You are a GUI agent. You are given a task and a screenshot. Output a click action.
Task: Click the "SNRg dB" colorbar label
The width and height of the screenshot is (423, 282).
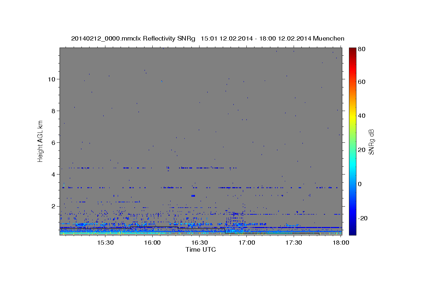tap(371, 142)
